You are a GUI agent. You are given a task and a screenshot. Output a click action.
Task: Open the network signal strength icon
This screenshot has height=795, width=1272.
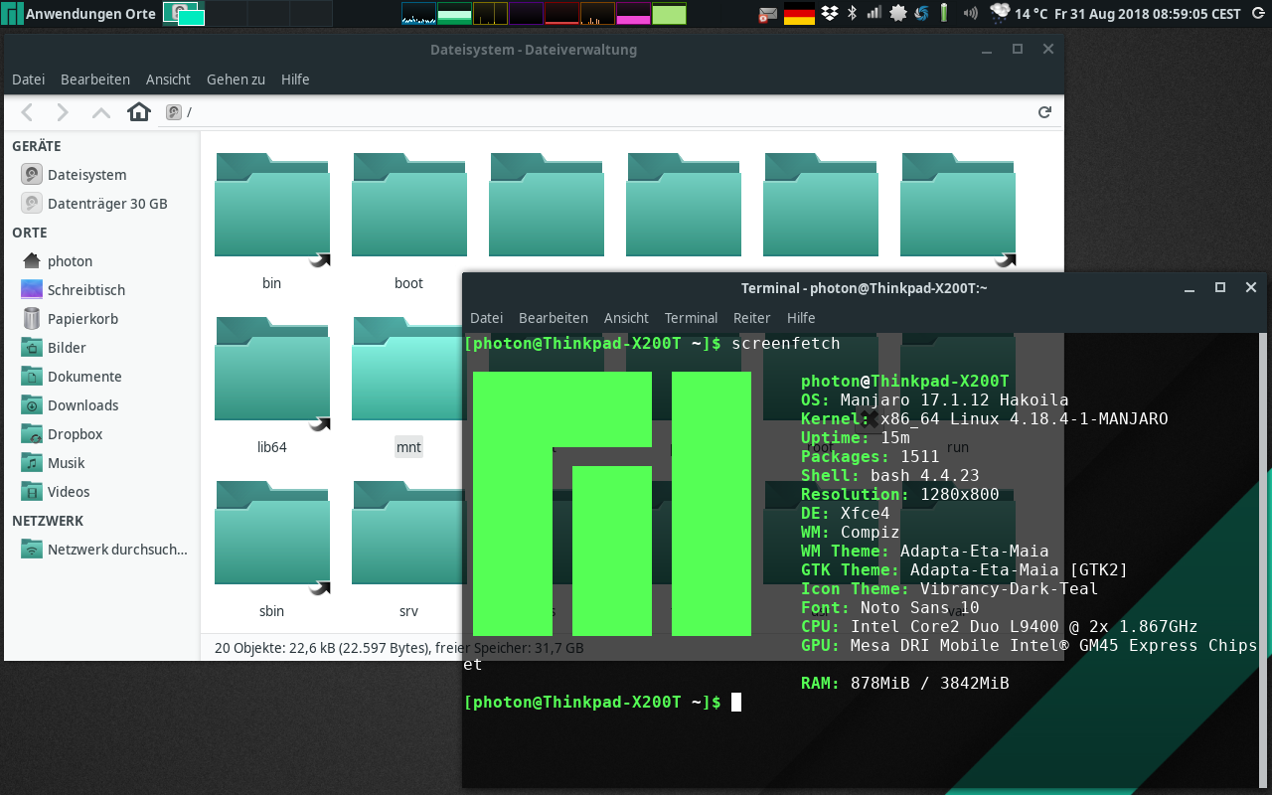tap(874, 13)
